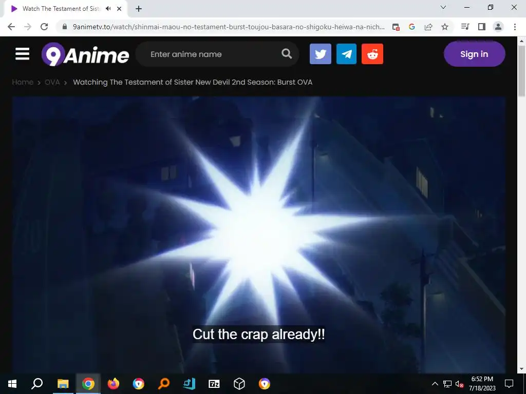Screen dimensions: 526x394
Task: Open the orange magnifier taskbar app
Action: tap(164, 384)
